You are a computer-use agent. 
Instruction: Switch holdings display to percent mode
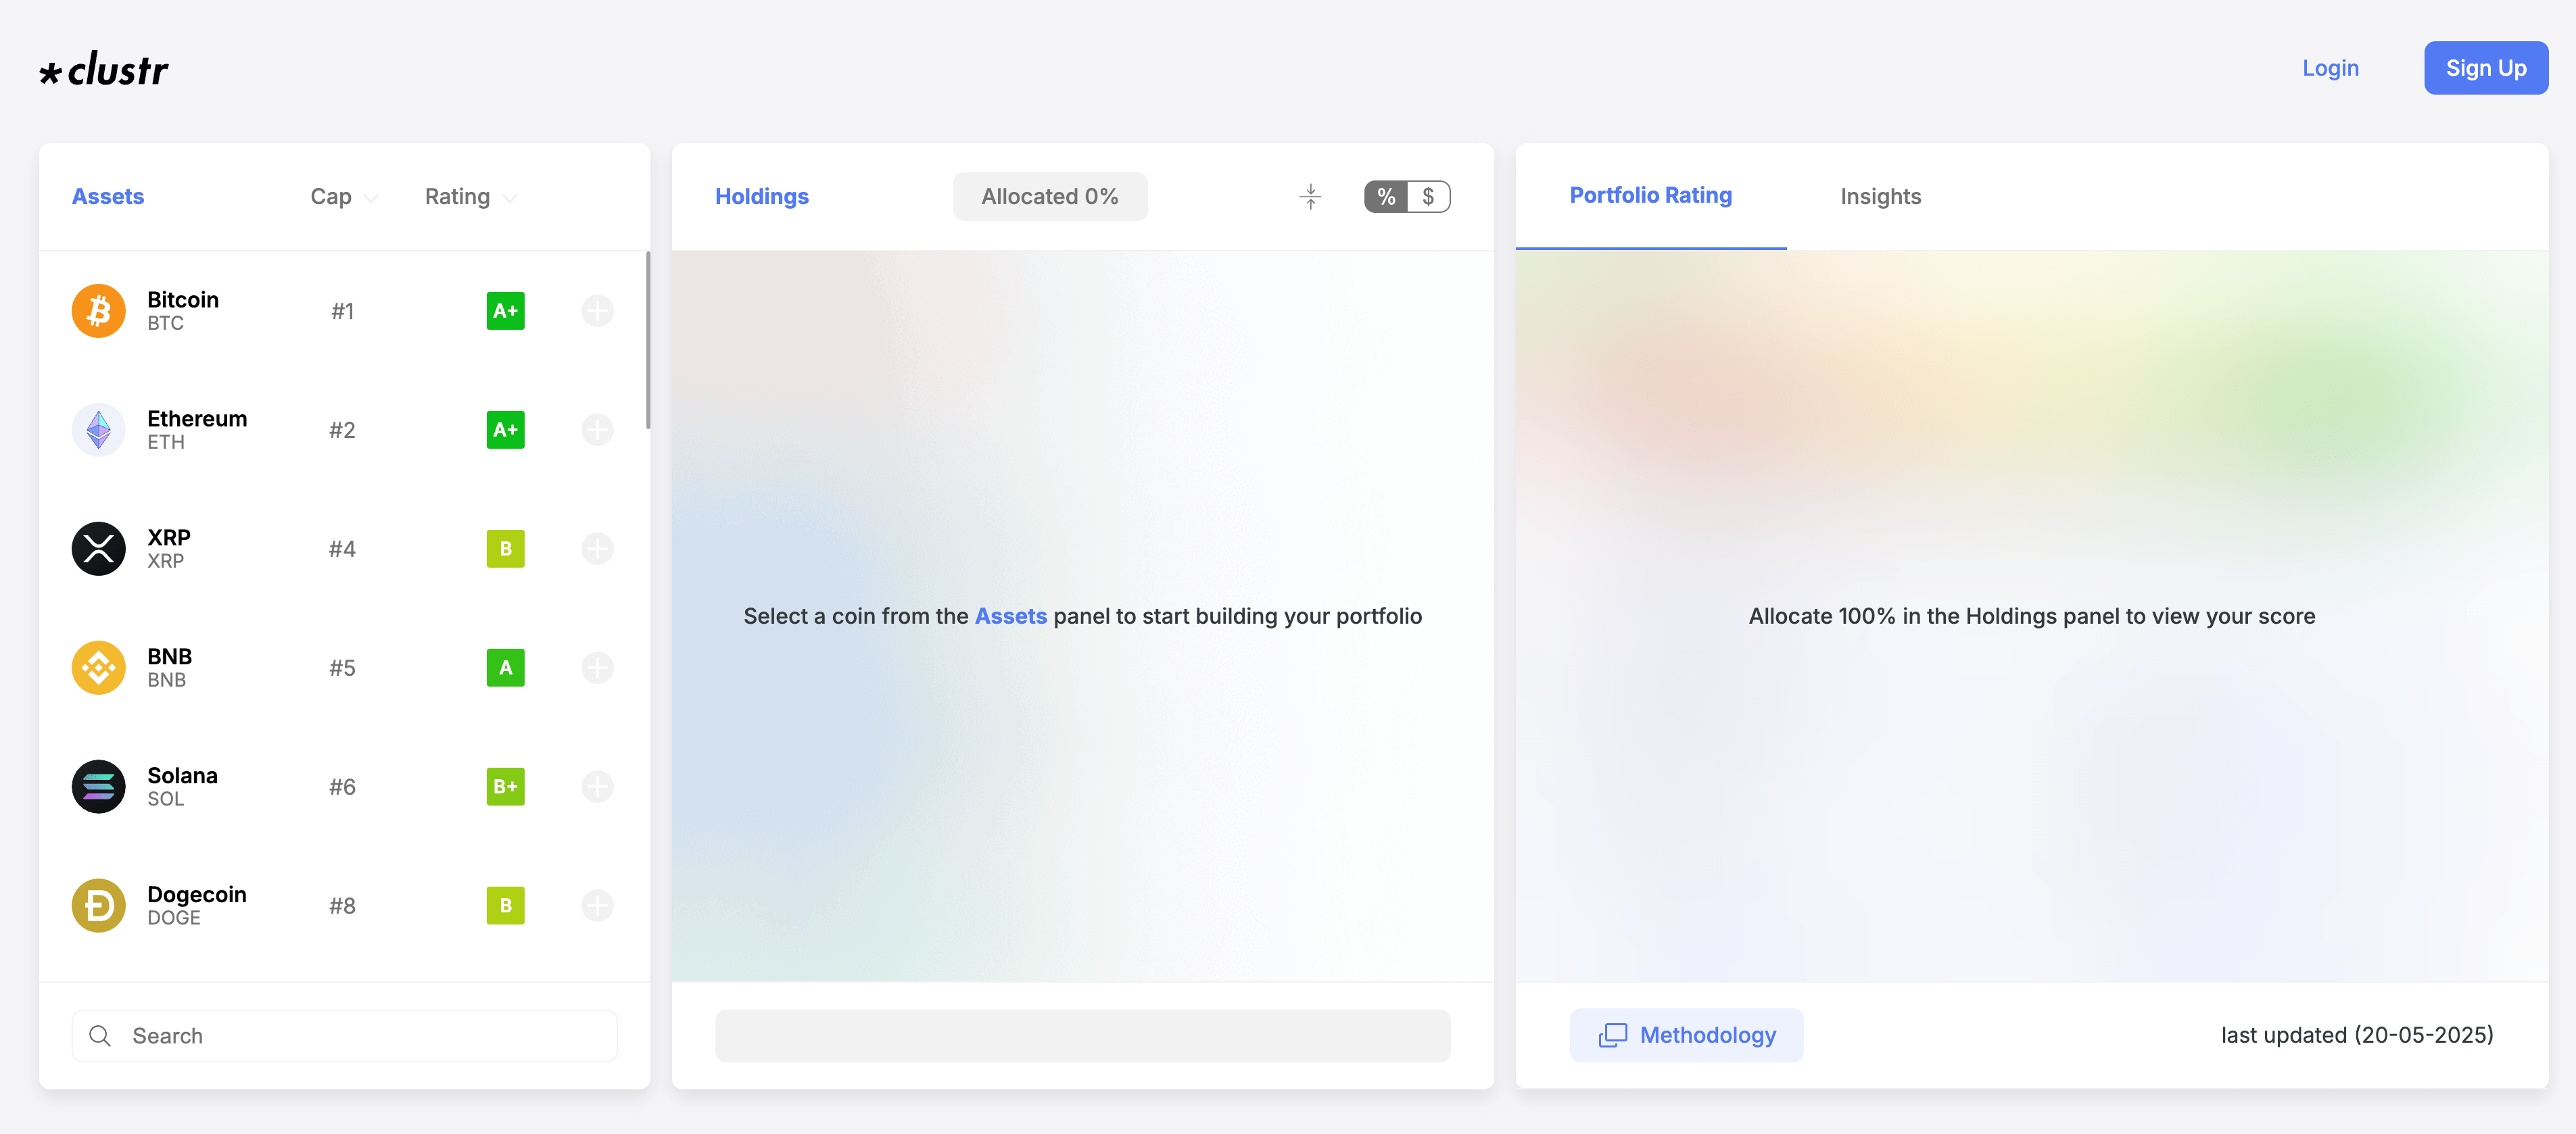(1386, 197)
